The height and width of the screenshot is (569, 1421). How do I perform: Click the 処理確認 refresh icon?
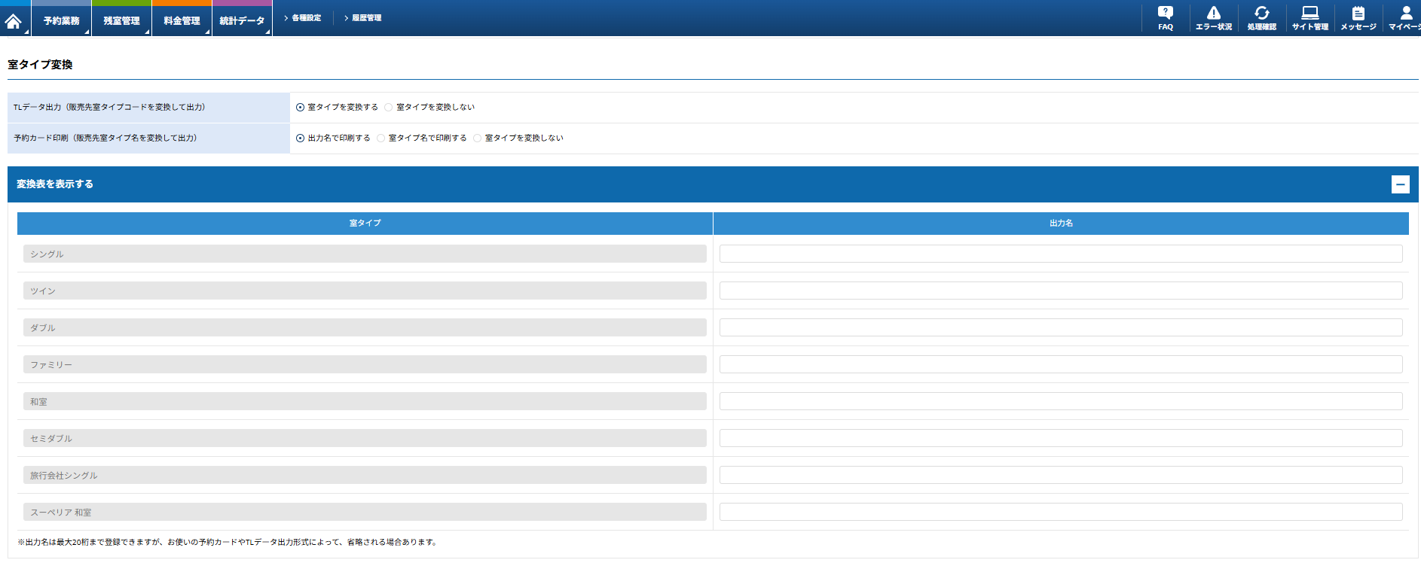click(x=1261, y=18)
